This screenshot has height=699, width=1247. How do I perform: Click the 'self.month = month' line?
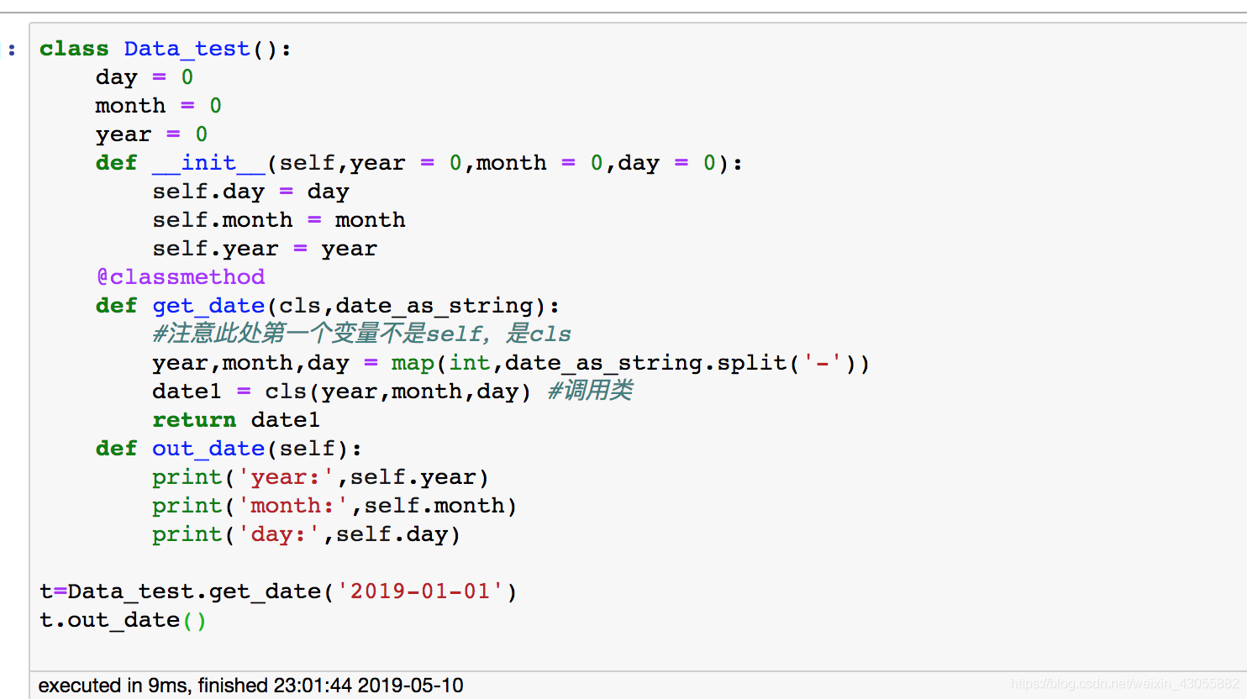pos(279,221)
